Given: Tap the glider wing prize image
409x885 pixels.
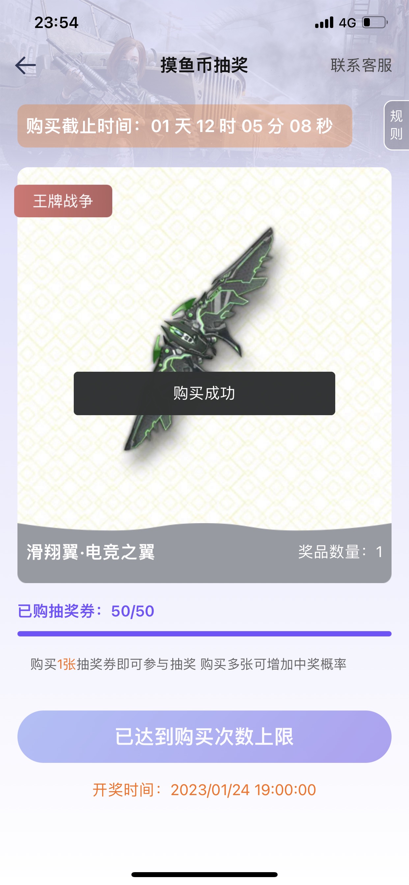Looking at the screenshot, I should [x=204, y=338].
